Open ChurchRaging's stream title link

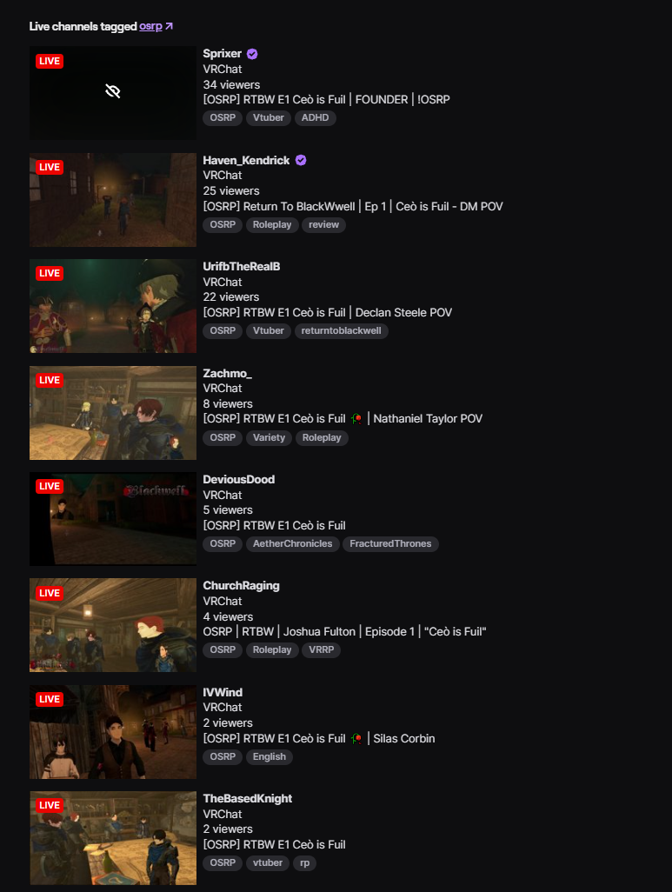click(x=344, y=632)
